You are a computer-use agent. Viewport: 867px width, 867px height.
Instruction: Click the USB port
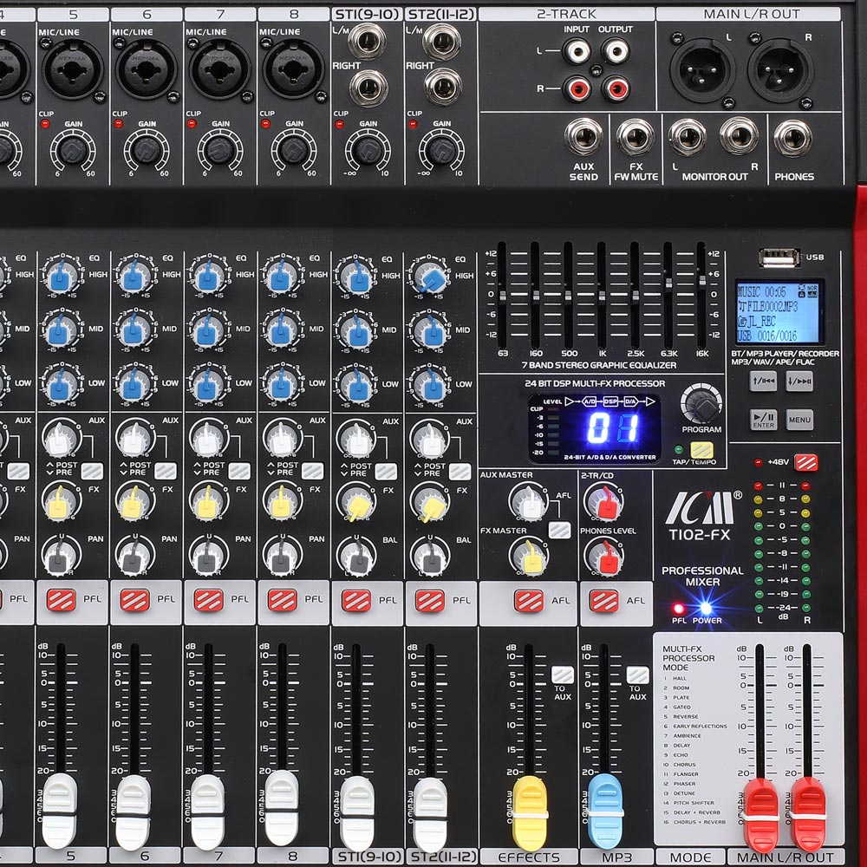click(x=779, y=257)
